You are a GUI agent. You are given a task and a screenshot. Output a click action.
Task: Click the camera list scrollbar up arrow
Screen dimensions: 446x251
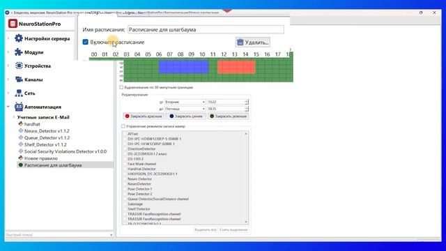point(246,133)
